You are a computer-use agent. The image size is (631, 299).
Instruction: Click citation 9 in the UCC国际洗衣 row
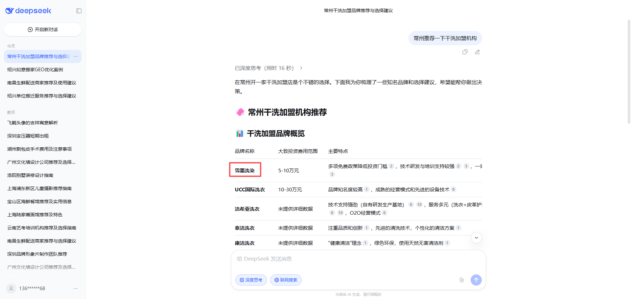point(454,189)
